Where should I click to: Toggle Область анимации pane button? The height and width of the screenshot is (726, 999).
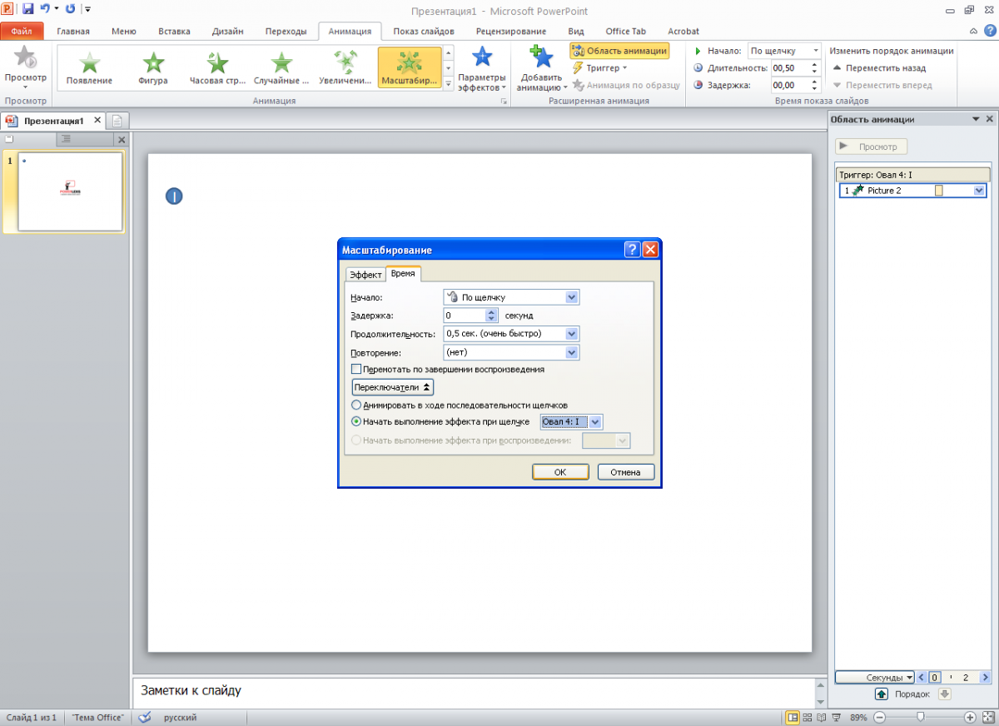click(x=619, y=51)
